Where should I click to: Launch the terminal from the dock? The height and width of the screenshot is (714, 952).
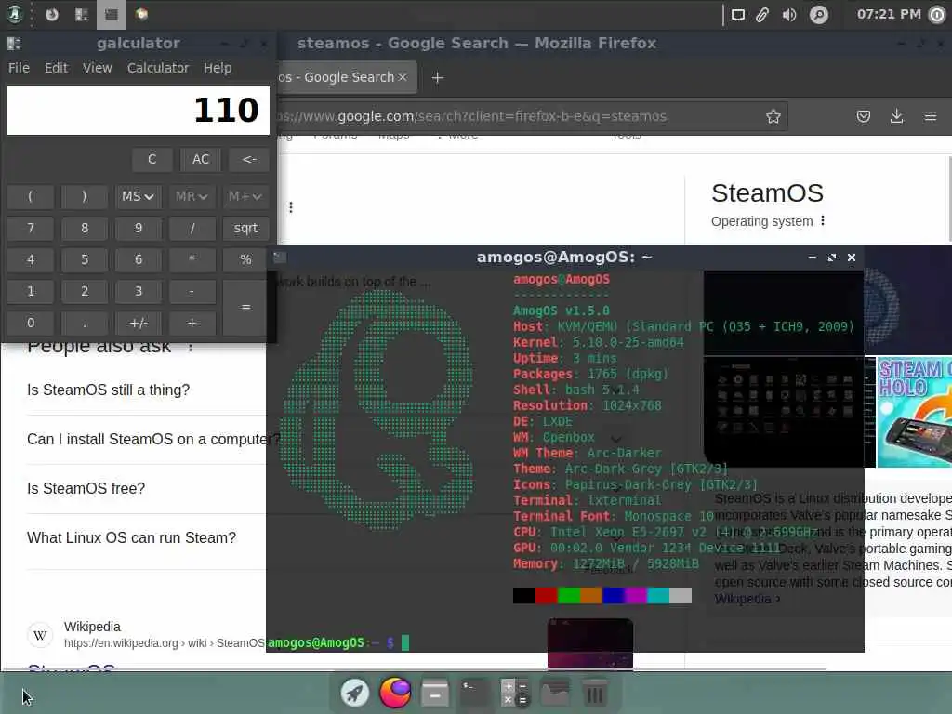tap(475, 693)
